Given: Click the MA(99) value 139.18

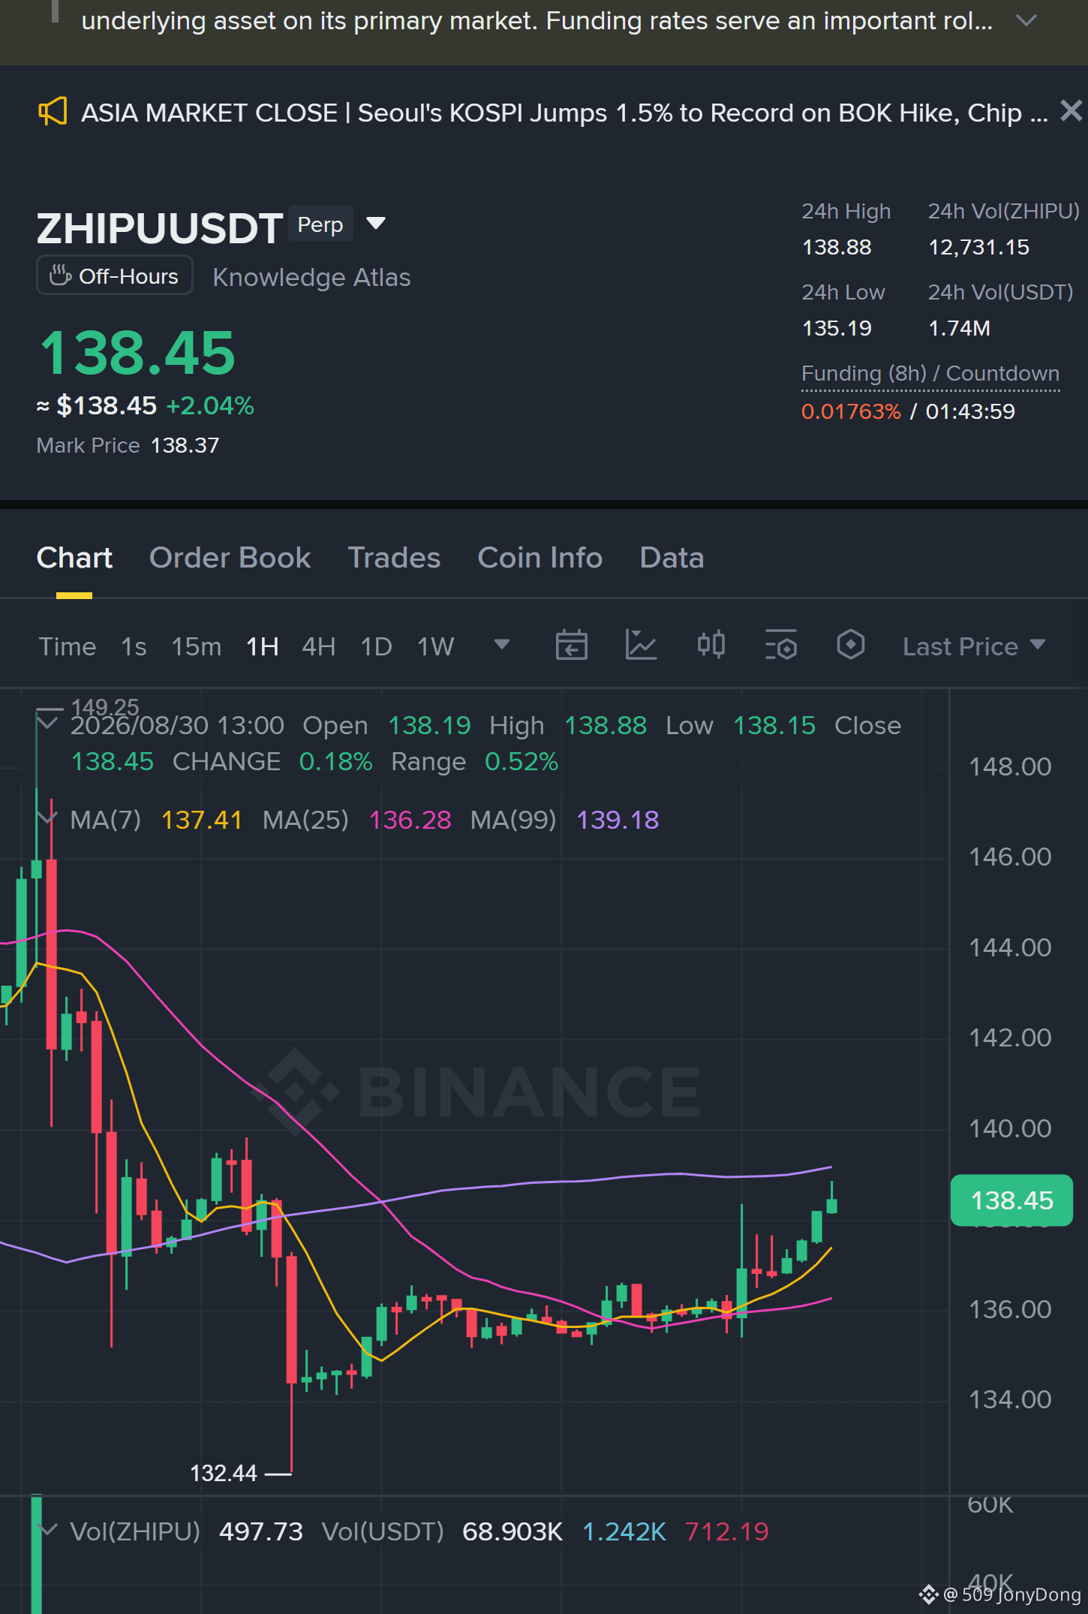Looking at the screenshot, I should pyautogui.click(x=618, y=820).
